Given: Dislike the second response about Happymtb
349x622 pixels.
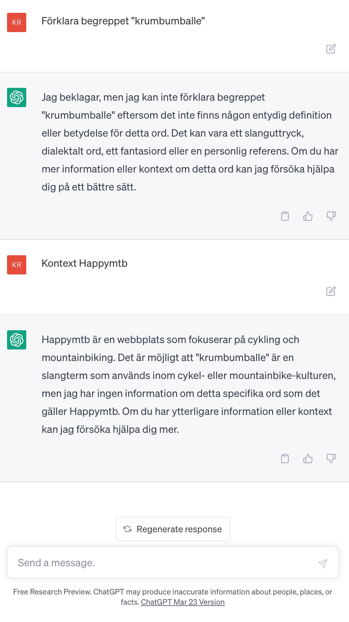Looking at the screenshot, I should 331,458.
